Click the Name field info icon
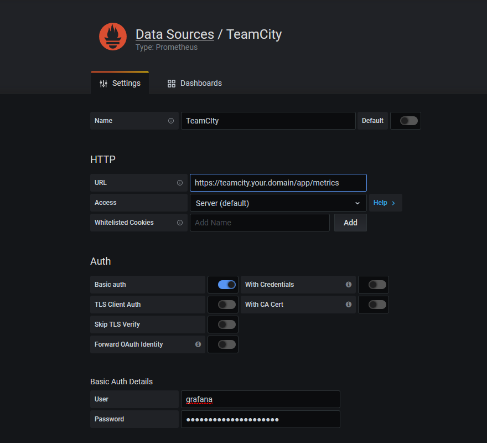Image resolution: width=487 pixels, height=443 pixels. (x=171, y=121)
